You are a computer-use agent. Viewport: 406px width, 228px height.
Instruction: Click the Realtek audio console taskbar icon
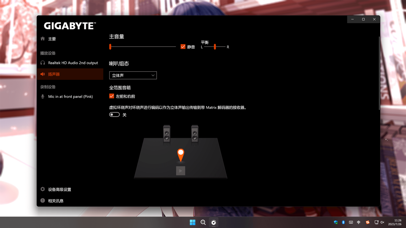[x=213, y=222]
